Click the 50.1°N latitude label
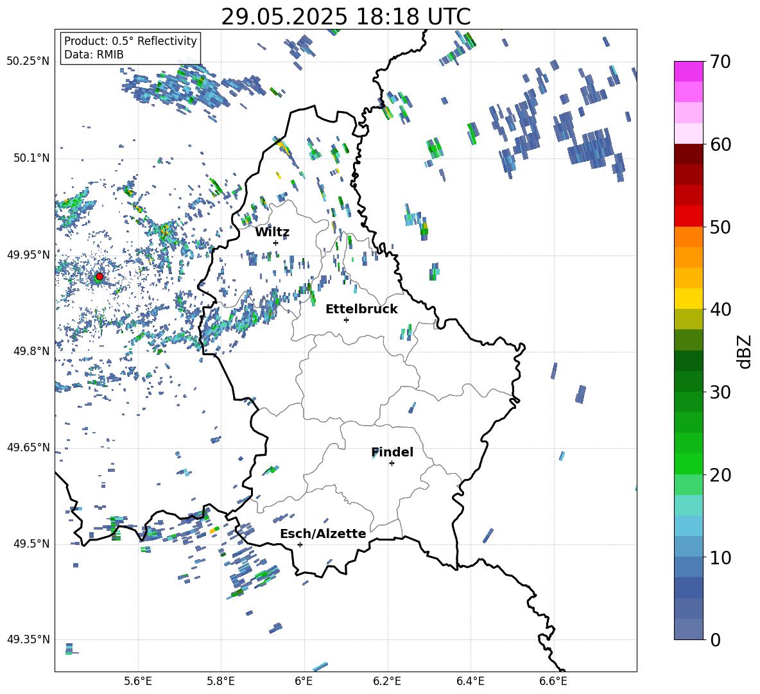Image resolution: width=760 pixels, height=694 pixels. (31, 158)
